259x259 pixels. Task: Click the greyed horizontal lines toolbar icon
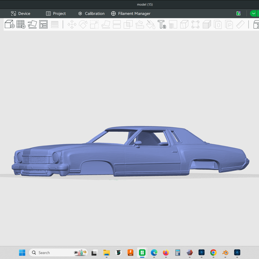[55, 25]
